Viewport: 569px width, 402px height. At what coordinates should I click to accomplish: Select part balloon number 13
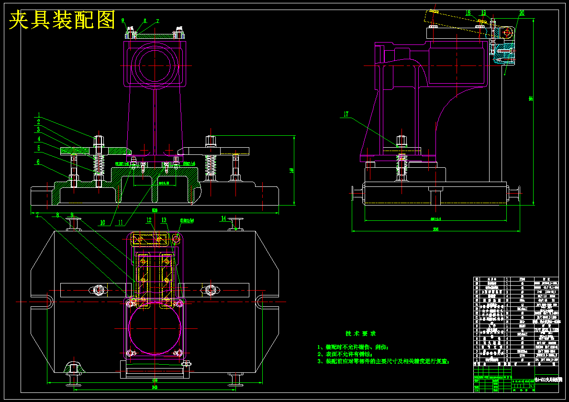(x=164, y=220)
